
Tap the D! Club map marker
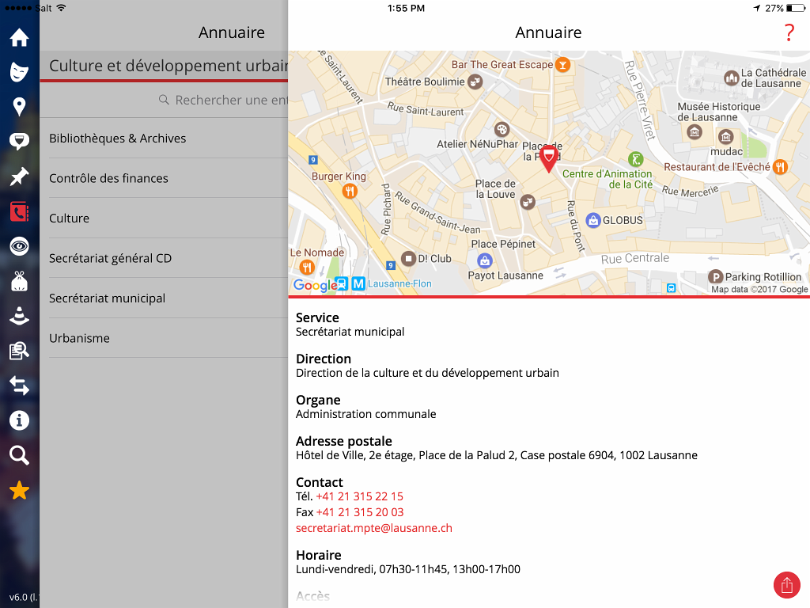coord(409,259)
